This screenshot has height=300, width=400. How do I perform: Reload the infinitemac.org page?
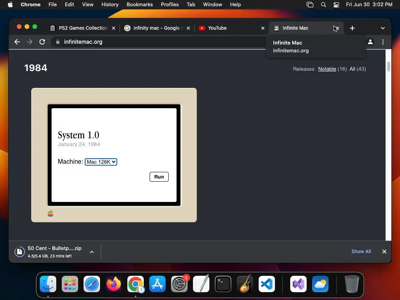(42, 42)
